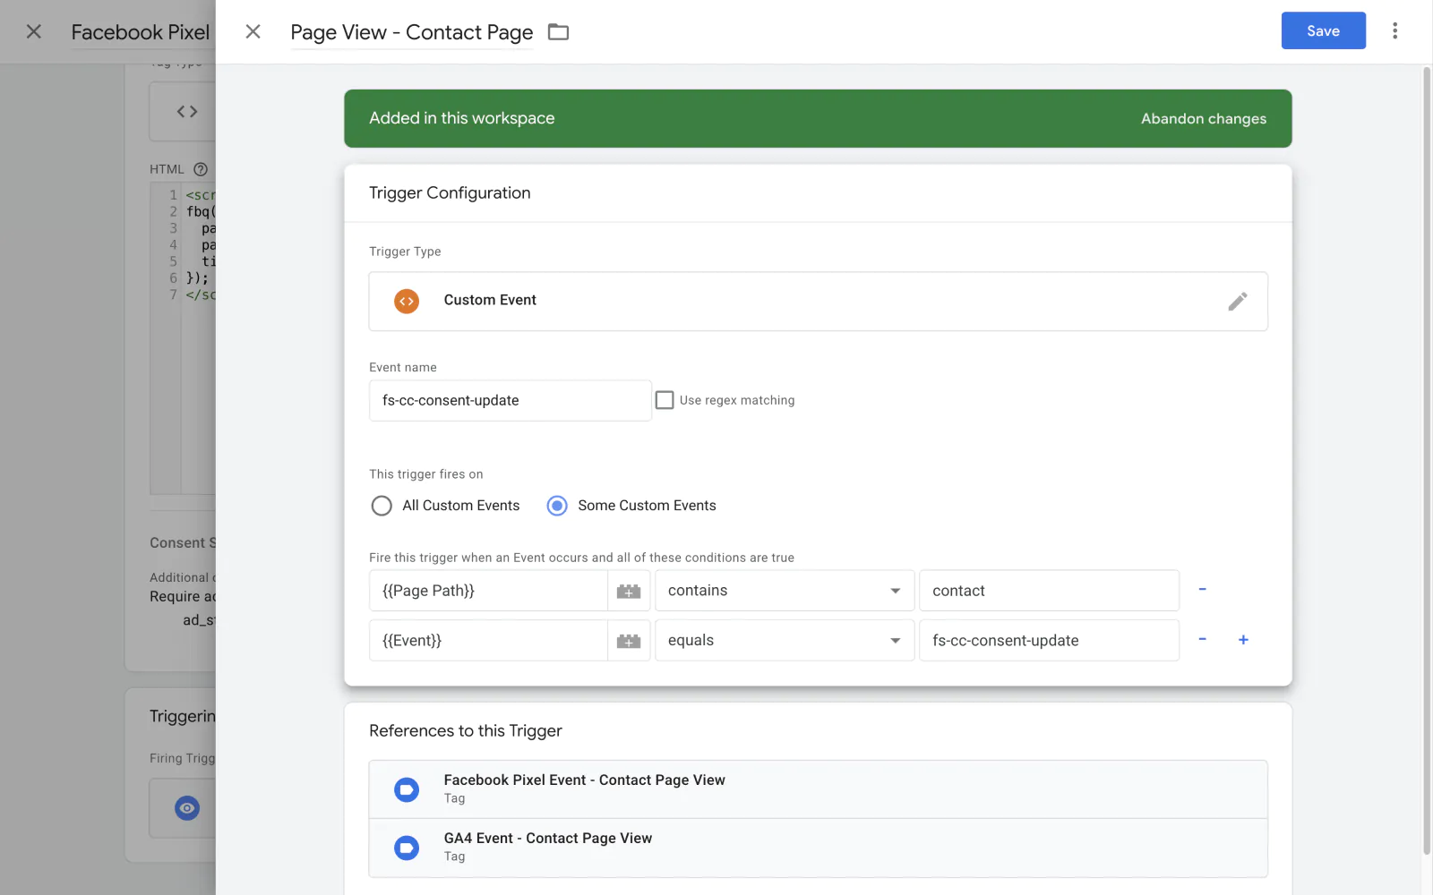Click the folder icon next to trigger name

pos(558,32)
